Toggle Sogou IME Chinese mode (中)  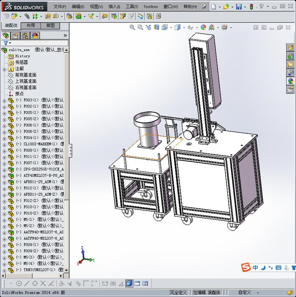pyautogui.click(x=255, y=268)
